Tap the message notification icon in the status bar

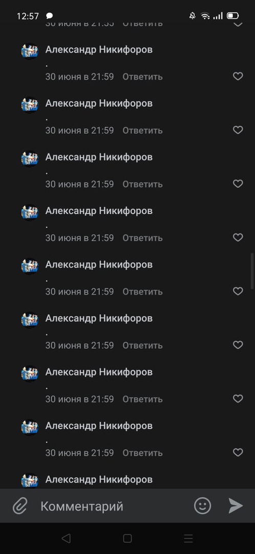pyautogui.click(x=49, y=16)
